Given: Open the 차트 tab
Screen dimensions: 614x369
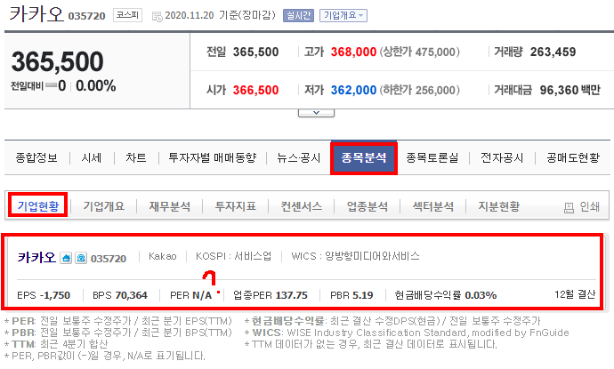Looking at the screenshot, I should click(x=136, y=157).
